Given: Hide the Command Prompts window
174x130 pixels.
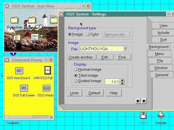Looking at the screenshot, I should point(46,60).
